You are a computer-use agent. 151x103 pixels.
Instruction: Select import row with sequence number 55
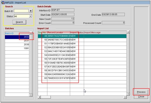point(82,59)
